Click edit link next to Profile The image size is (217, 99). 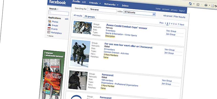[84, 2]
